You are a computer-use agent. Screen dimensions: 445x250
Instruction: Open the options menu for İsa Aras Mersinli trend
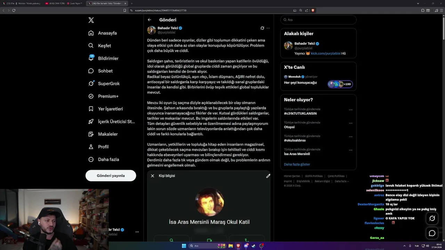pyautogui.click(x=350, y=150)
